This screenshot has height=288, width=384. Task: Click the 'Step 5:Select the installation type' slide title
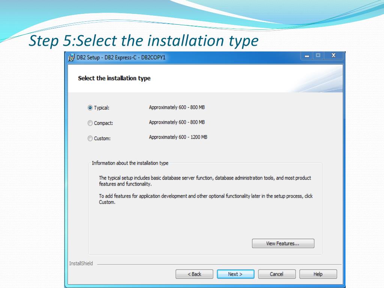coord(144,40)
